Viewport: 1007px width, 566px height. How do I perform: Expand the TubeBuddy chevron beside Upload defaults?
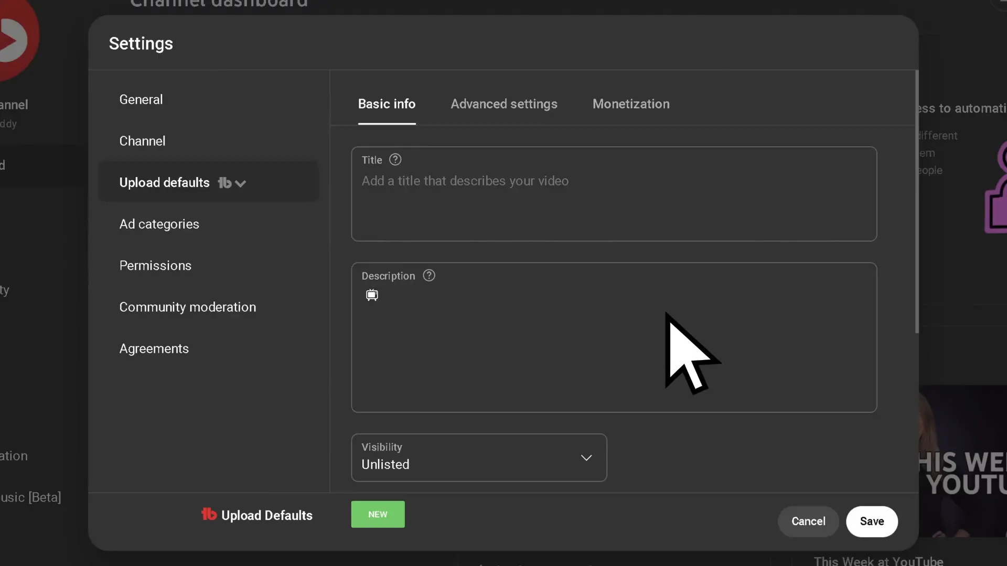click(x=241, y=183)
